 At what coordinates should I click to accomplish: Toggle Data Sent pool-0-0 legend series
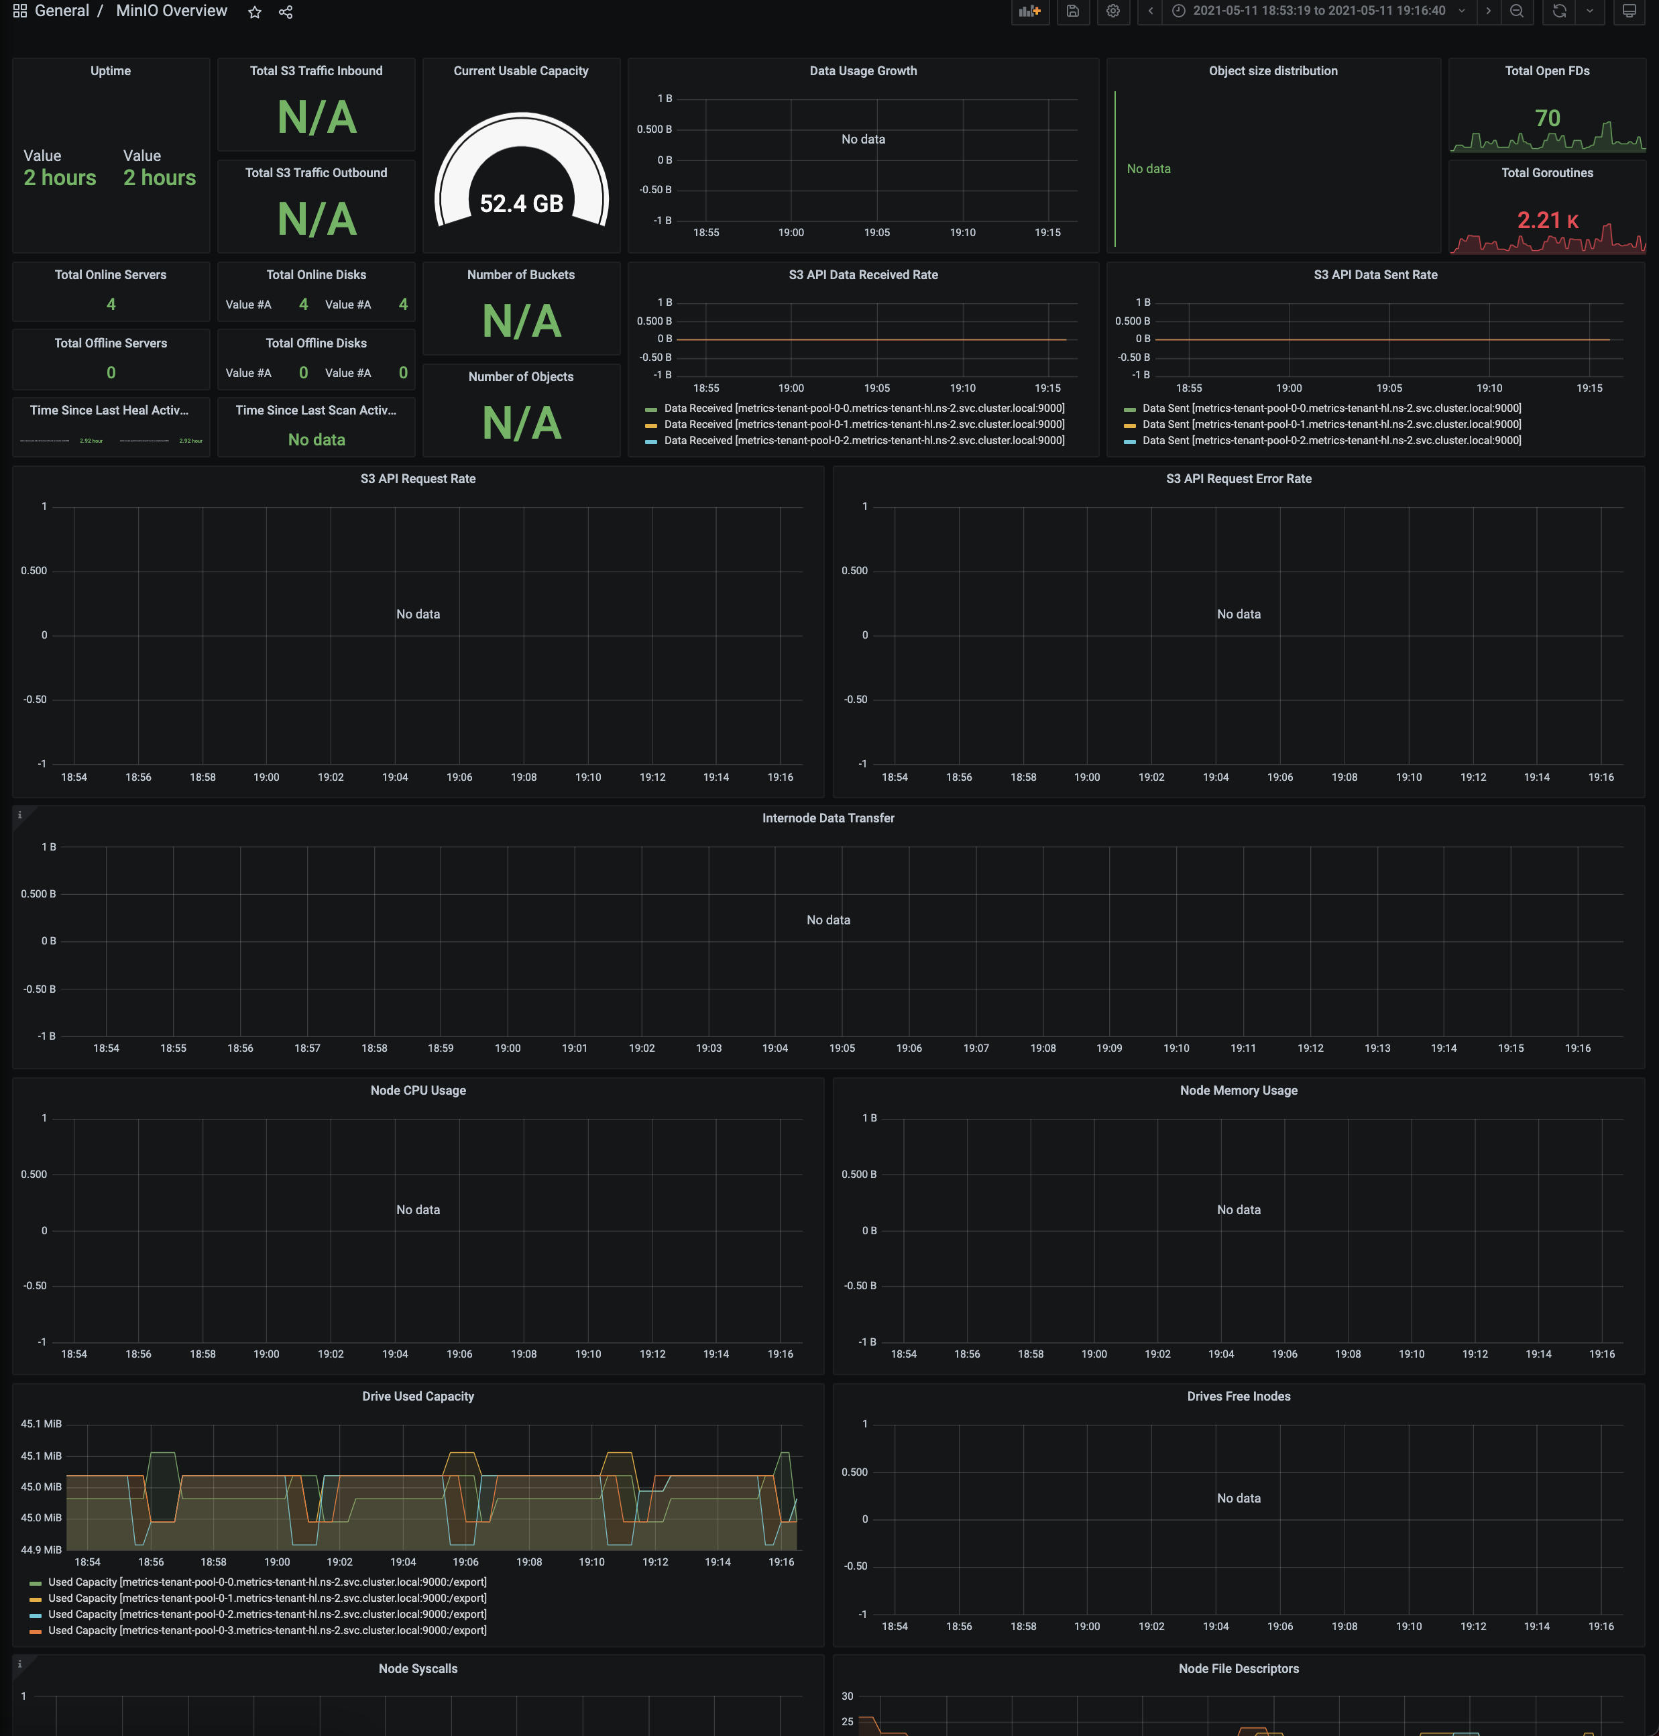[x=1332, y=409]
